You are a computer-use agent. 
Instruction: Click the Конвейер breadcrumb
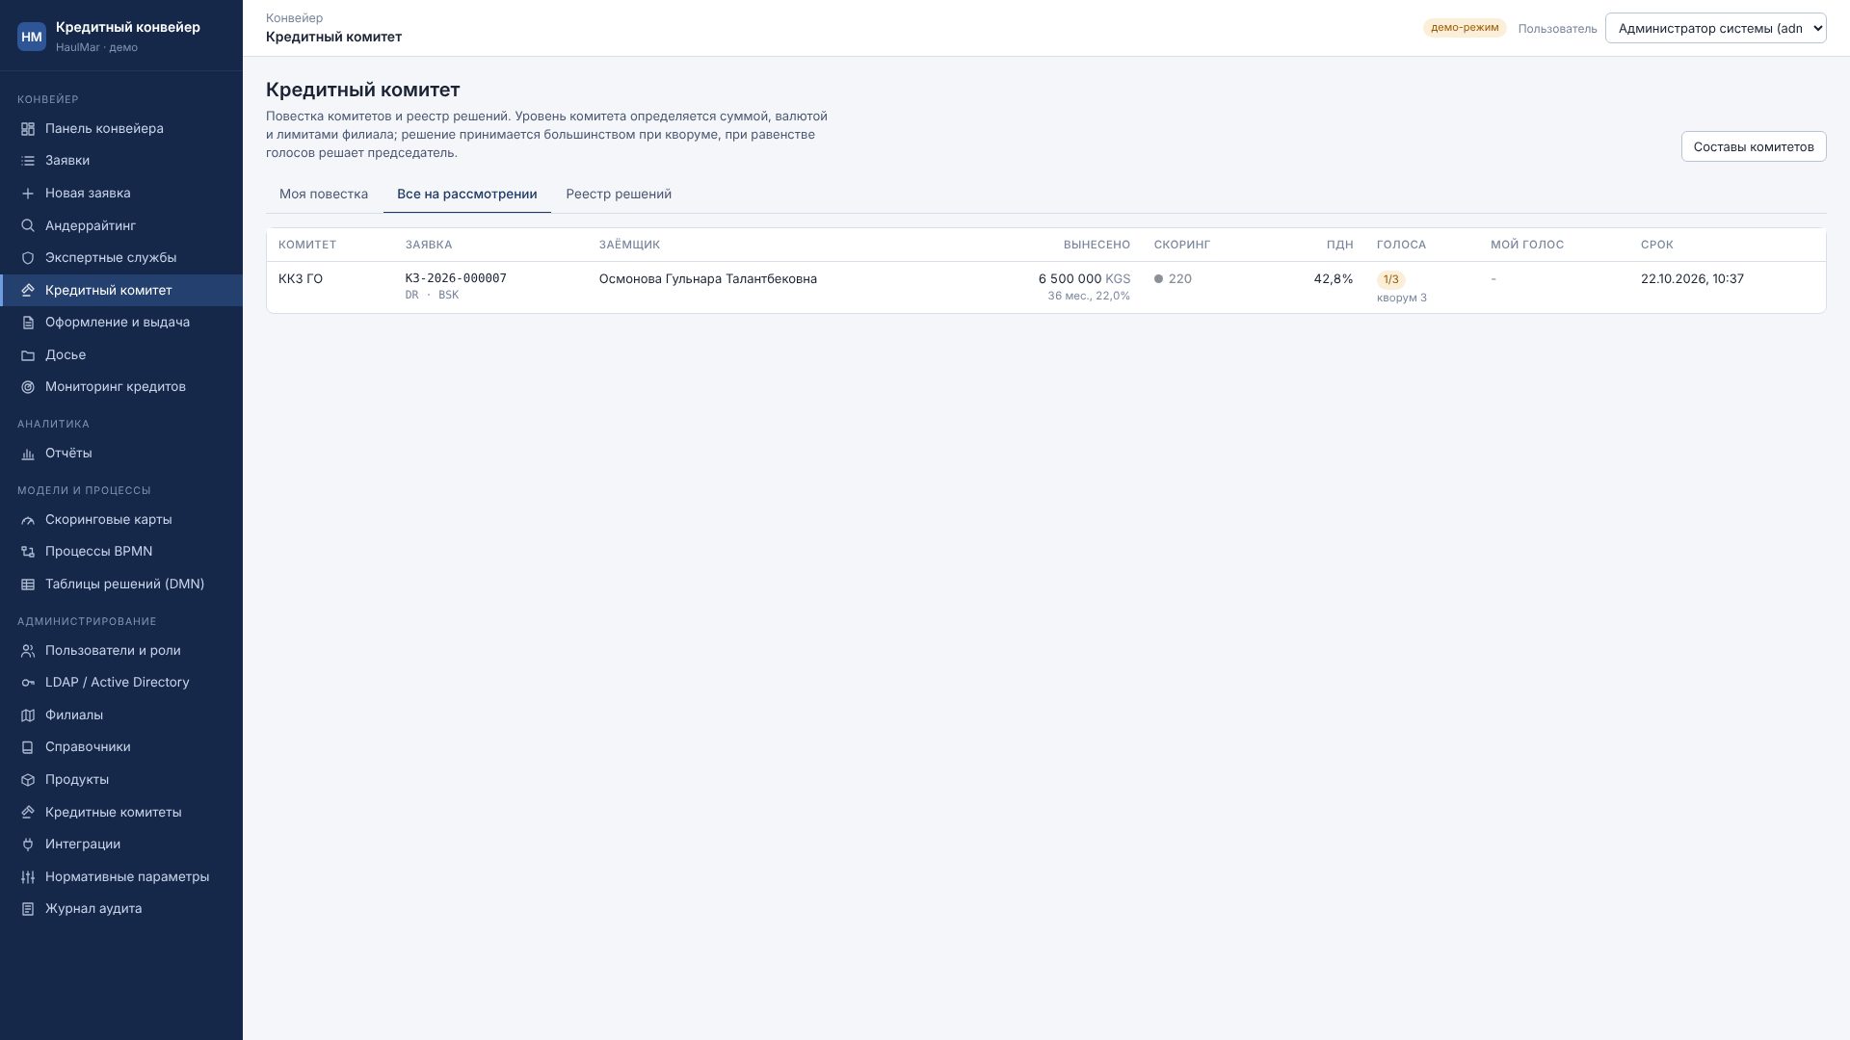click(x=294, y=18)
